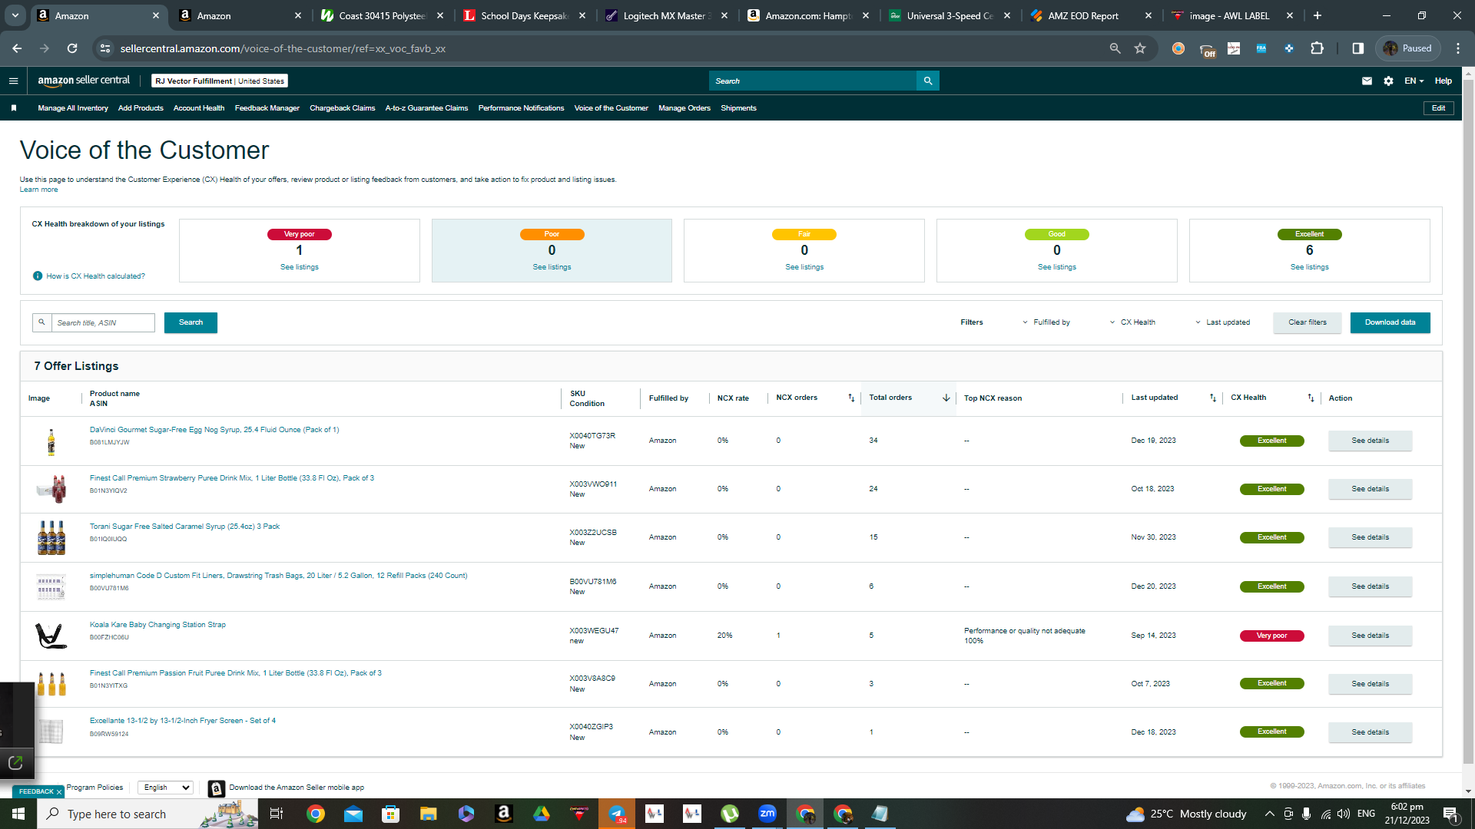Open the Chrome tab search dropdown
The height and width of the screenshot is (829, 1475).
pos(15,15)
